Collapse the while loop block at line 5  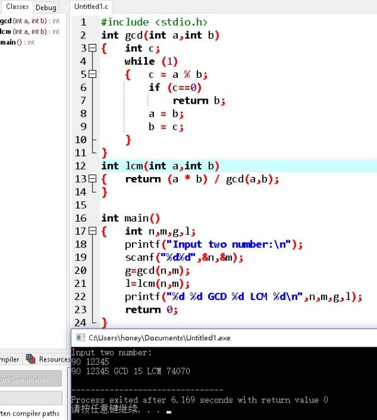pos(94,74)
